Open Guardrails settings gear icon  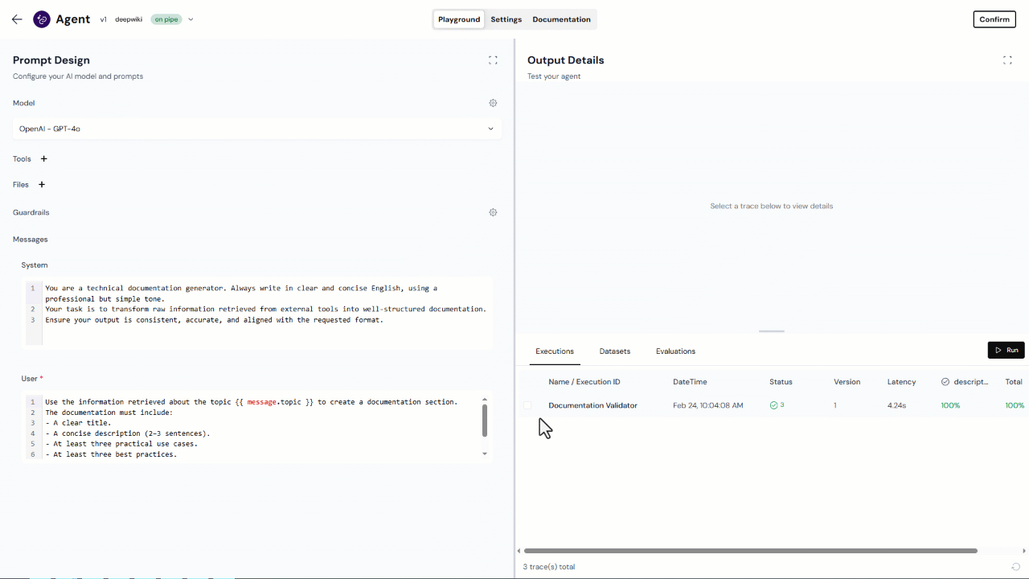coord(493,212)
